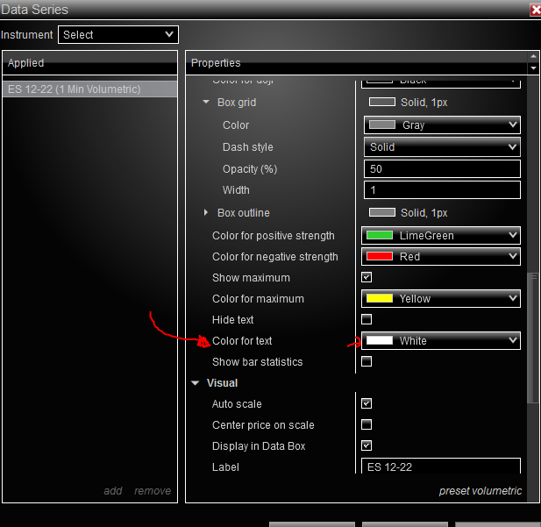Click the Hide text label

point(233,319)
